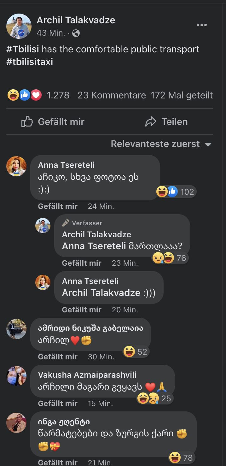Open Vakusha Azmaiparashvili's profile name

tap(87, 375)
